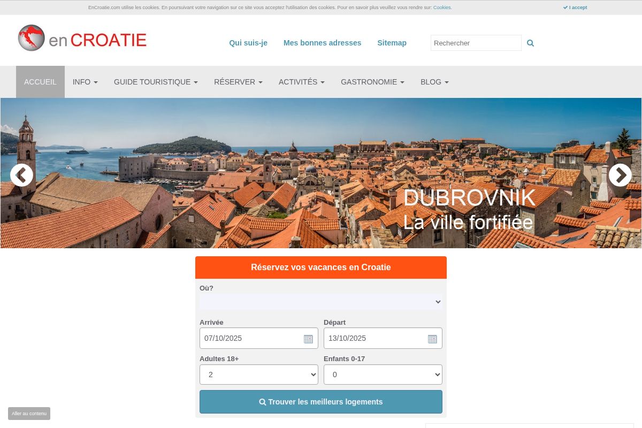Open the Adultes 18+ dropdown
The width and height of the screenshot is (642, 428).
point(259,374)
